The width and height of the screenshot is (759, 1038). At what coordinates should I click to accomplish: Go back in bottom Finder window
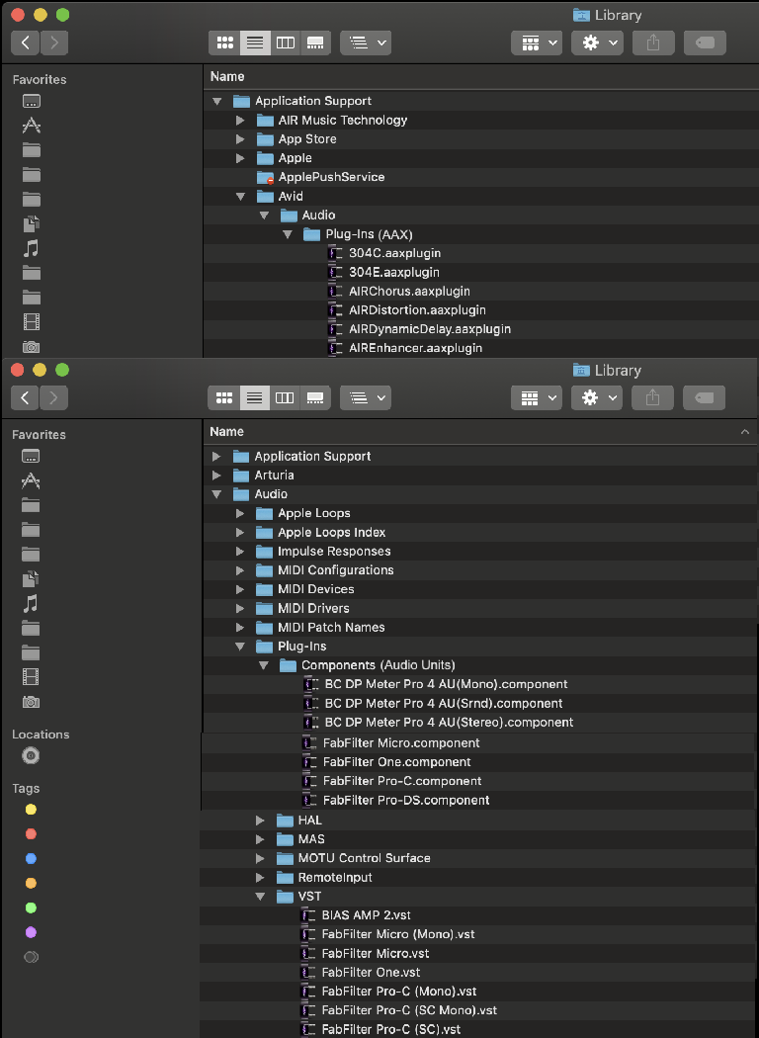tap(25, 397)
